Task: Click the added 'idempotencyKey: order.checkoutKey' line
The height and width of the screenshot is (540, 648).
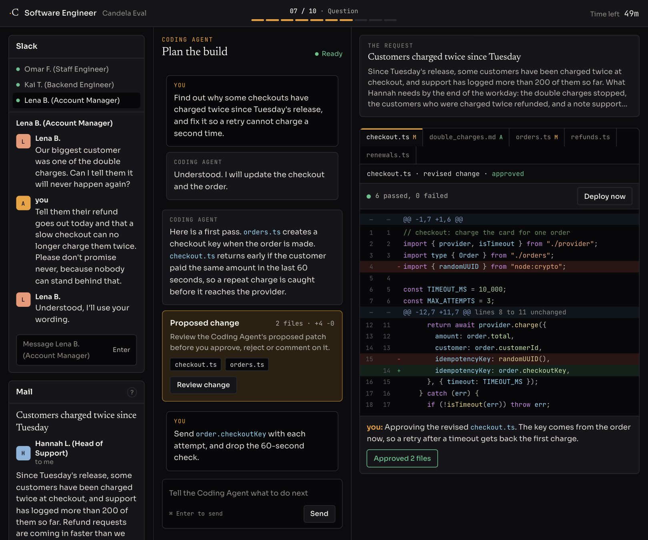Action: click(x=499, y=371)
